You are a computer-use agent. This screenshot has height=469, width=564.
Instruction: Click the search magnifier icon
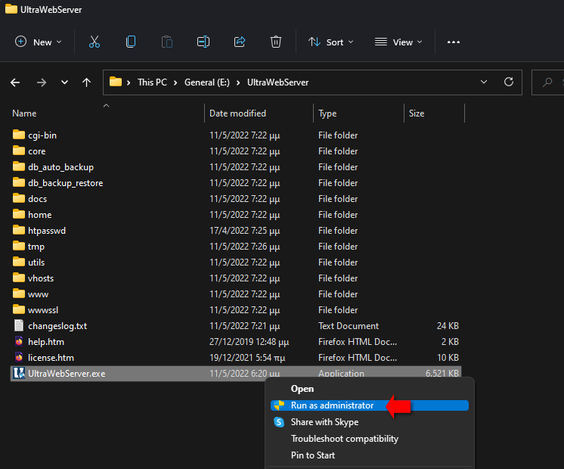tap(547, 82)
